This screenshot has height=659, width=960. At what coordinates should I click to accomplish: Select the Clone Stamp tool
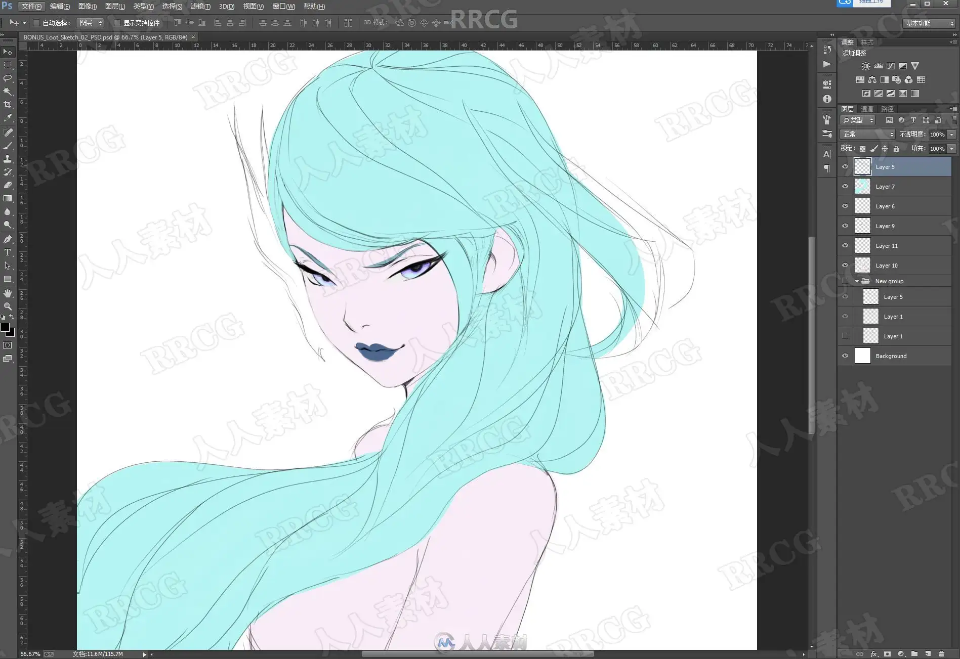[x=8, y=159]
